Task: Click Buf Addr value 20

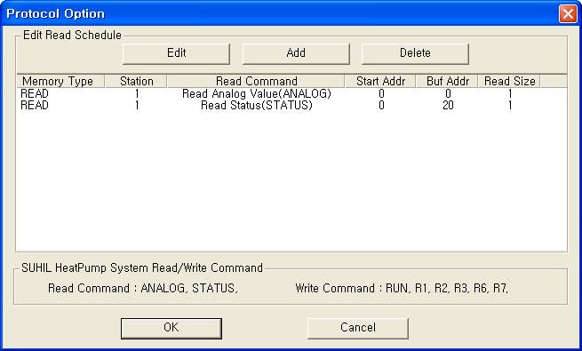Action: (x=448, y=106)
